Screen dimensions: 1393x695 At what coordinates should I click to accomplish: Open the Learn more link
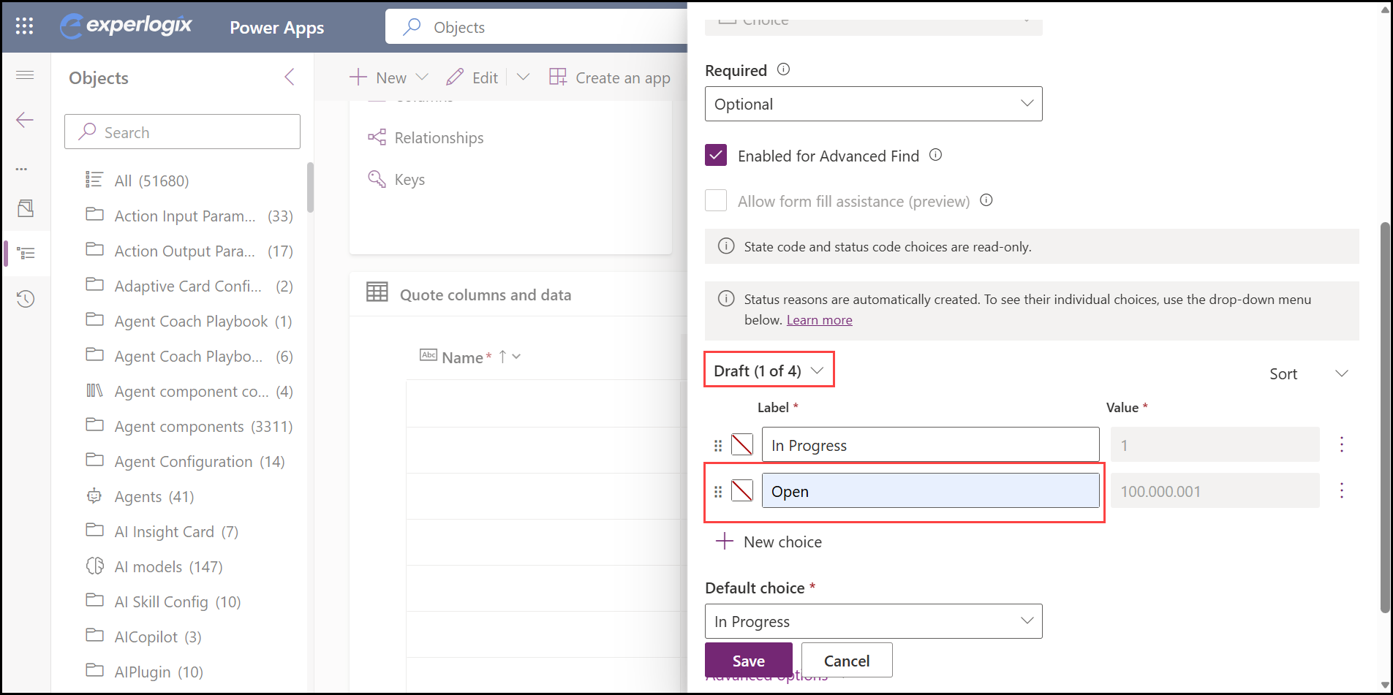[819, 320]
